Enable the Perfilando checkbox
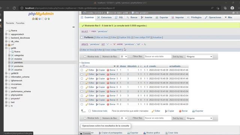The height and width of the screenshot is (135, 240). pos(82,37)
